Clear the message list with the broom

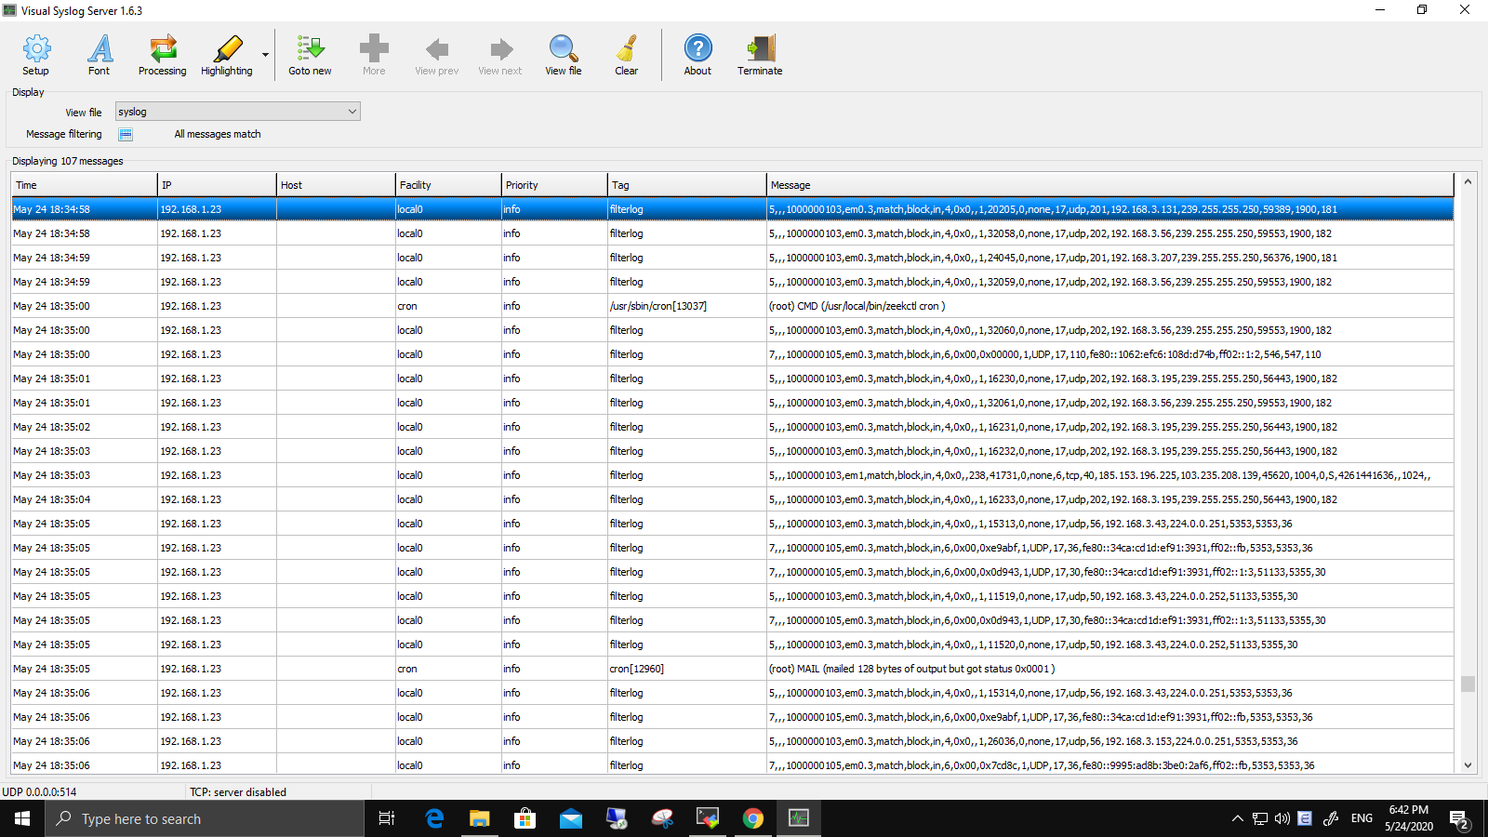pyautogui.click(x=627, y=55)
